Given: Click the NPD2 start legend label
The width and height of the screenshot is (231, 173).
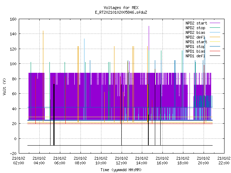Looking at the screenshot, I should click(196, 23).
